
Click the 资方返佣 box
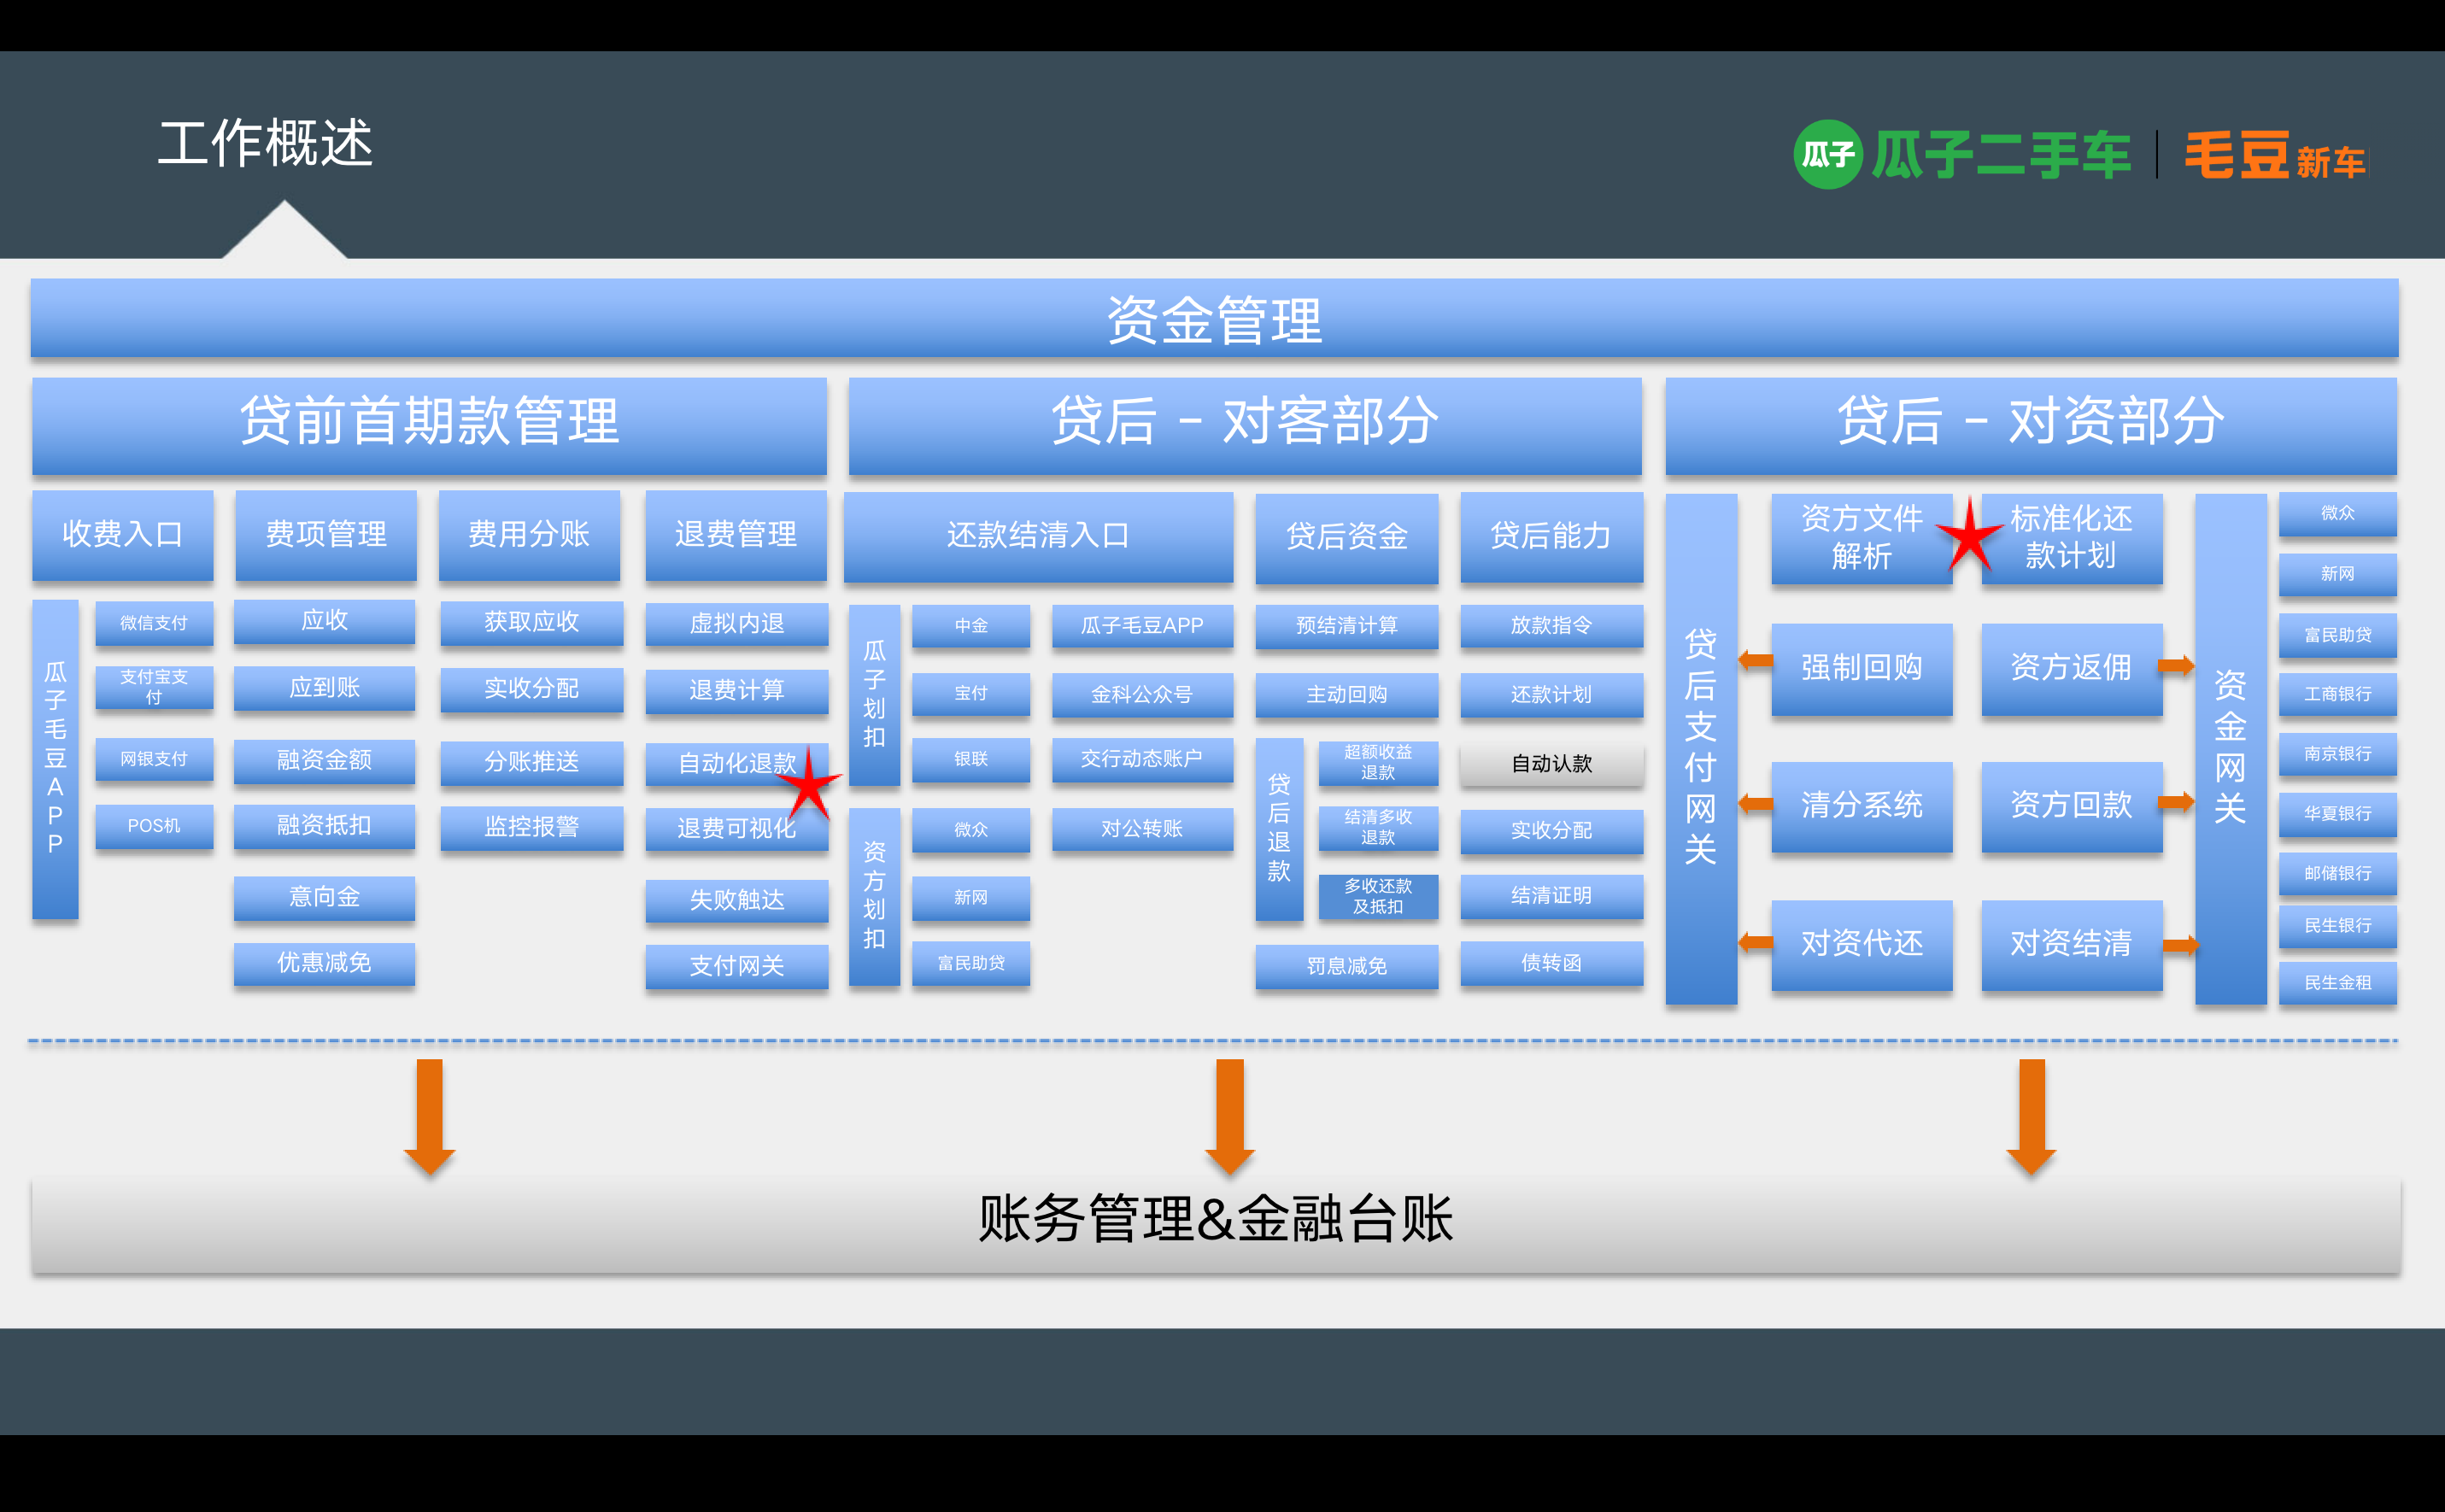point(2071,668)
